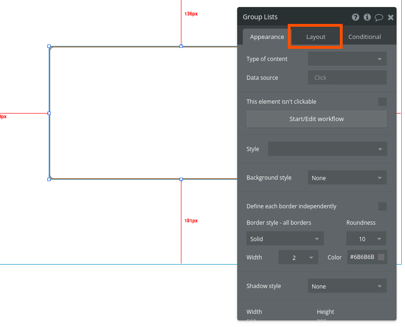405x327 pixels.
Task: Open the comments speech bubble icon
Action: tap(379, 17)
